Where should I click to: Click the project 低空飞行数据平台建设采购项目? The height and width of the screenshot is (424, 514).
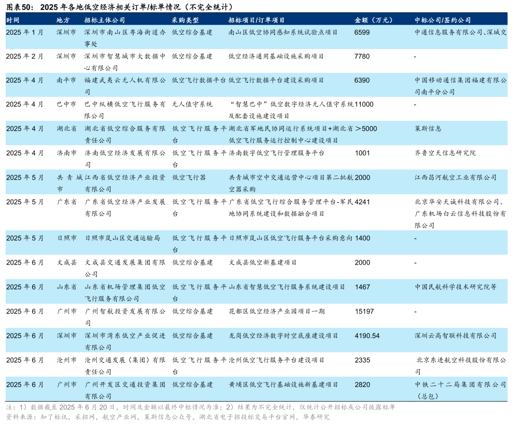point(276,80)
